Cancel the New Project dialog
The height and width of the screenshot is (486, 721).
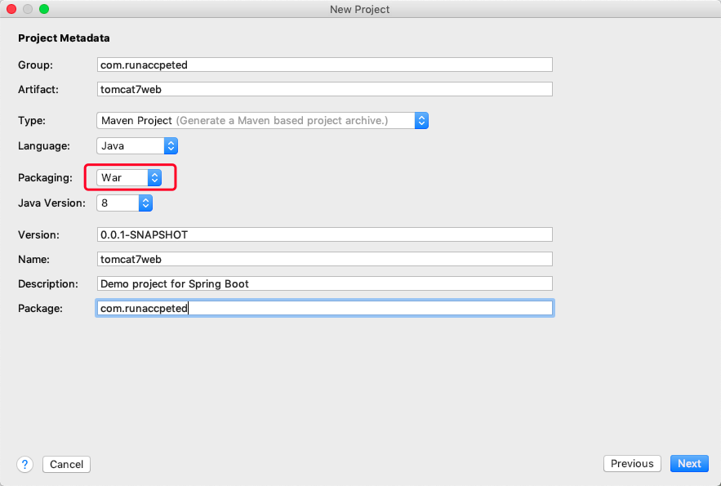[66, 464]
